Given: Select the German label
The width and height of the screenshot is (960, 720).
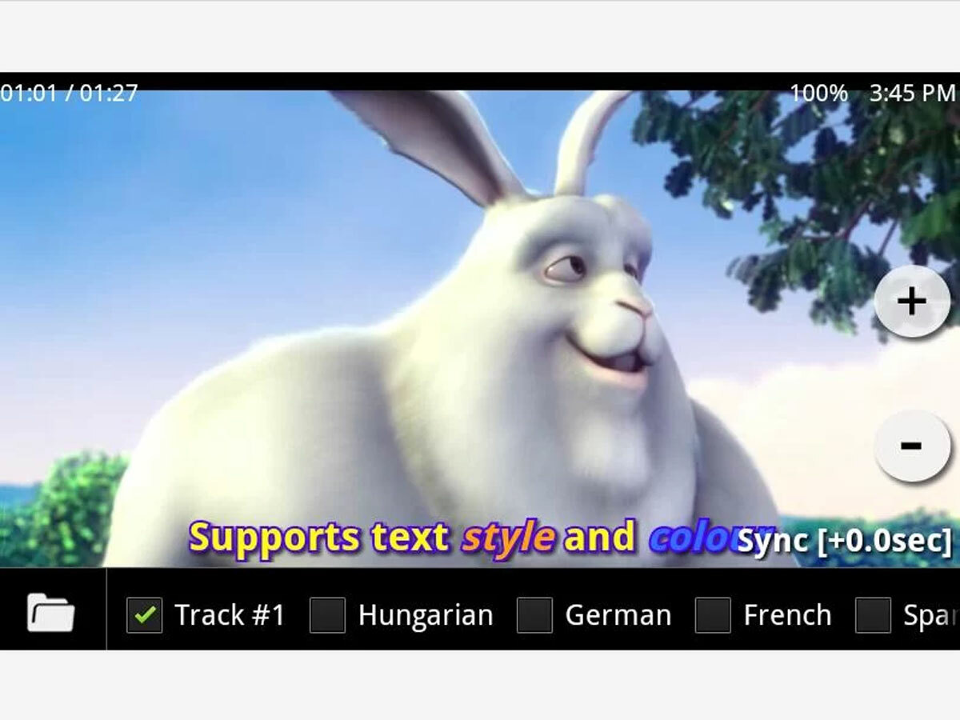Looking at the screenshot, I should (618, 615).
